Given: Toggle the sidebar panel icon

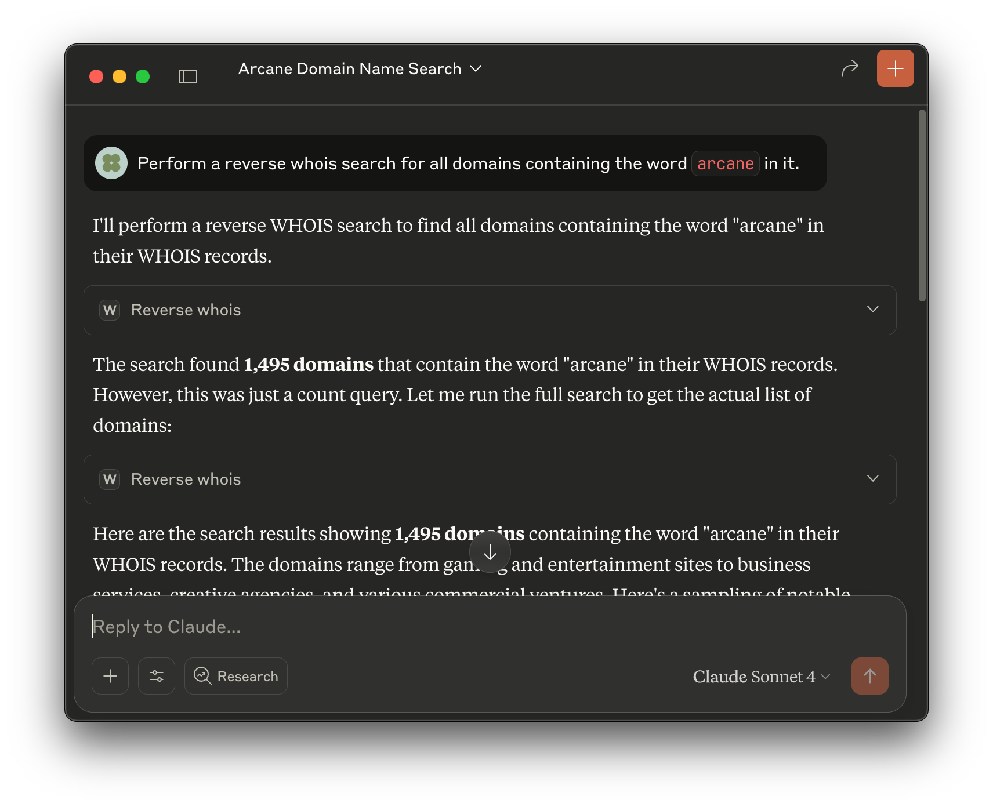Looking at the screenshot, I should (187, 77).
